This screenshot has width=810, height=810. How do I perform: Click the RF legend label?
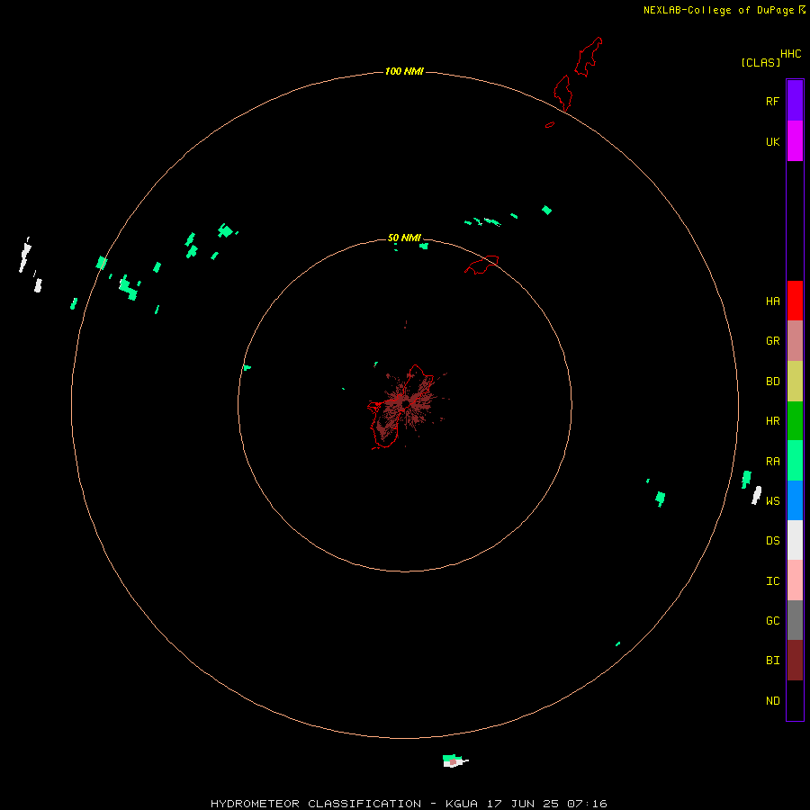pos(772,101)
